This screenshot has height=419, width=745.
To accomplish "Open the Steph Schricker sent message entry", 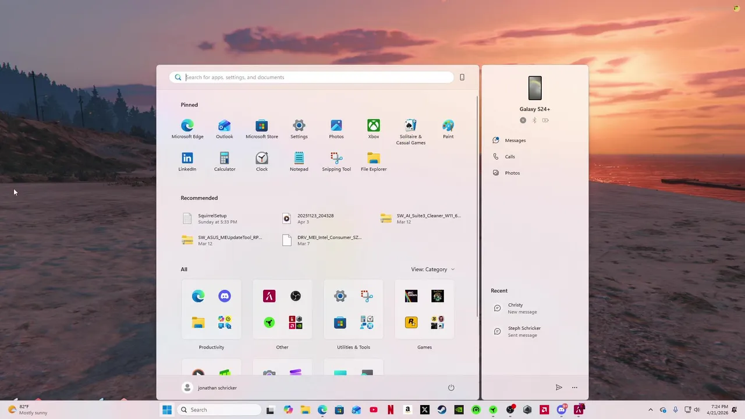I will coord(535,332).
